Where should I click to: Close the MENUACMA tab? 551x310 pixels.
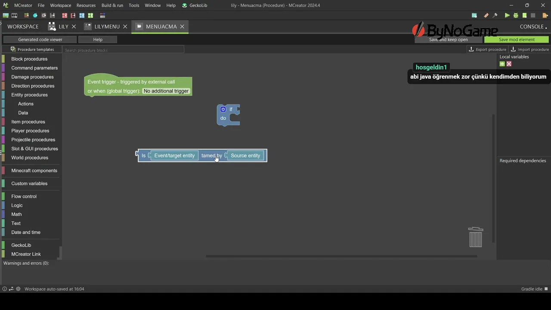(x=182, y=26)
